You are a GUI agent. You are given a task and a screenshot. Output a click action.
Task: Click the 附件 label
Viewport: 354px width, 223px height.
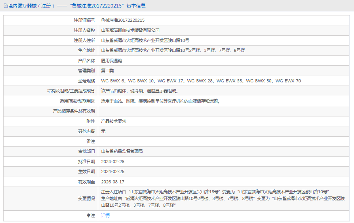(91, 121)
